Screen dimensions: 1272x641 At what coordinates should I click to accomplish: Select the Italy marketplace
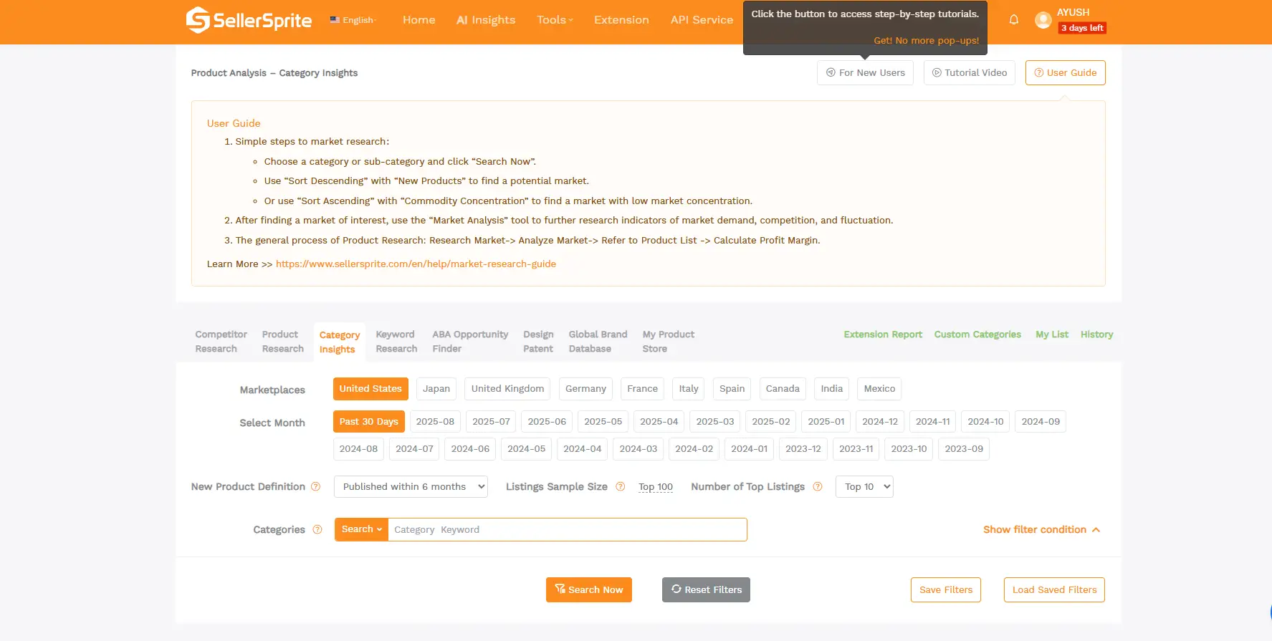(x=689, y=389)
